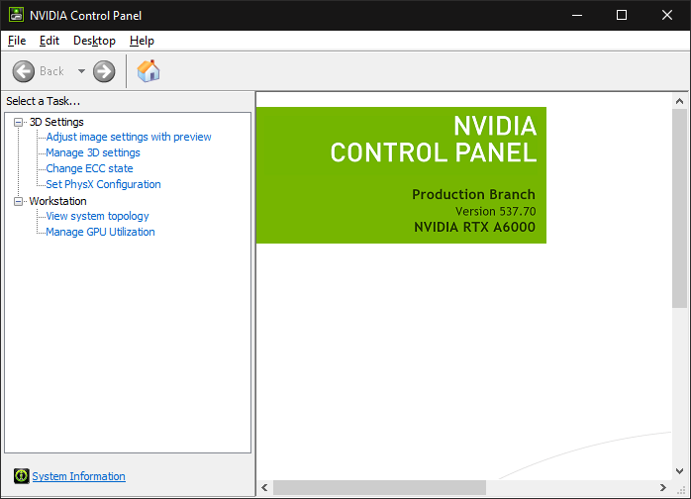The width and height of the screenshot is (691, 499).
Task: Collapse the Workstation tree node
Action: 19,201
